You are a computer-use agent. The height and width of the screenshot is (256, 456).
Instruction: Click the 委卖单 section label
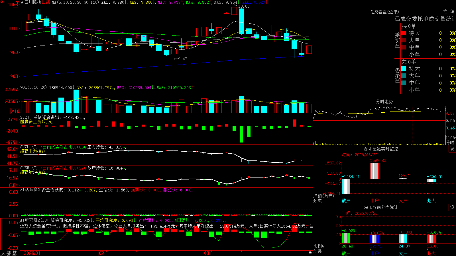click(x=397, y=76)
